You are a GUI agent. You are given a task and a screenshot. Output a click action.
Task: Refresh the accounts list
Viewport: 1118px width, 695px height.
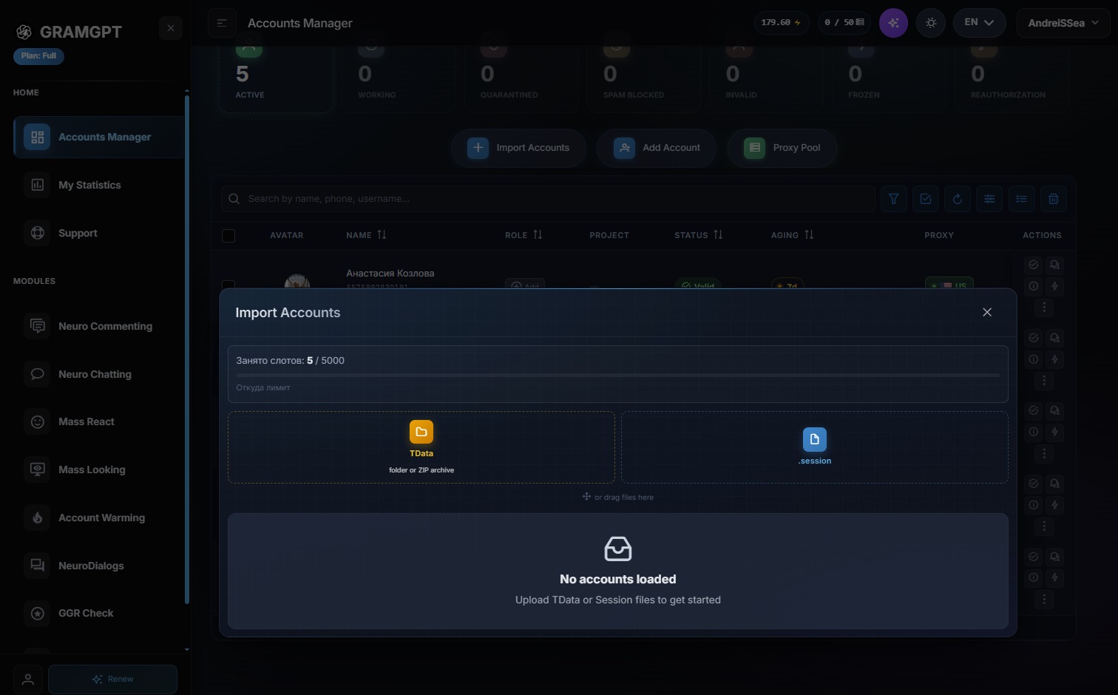coord(958,199)
